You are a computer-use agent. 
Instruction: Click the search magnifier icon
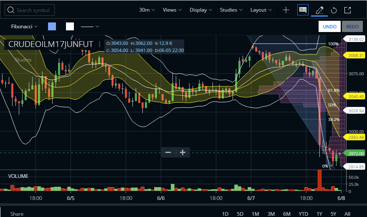[x=10, y=10]
